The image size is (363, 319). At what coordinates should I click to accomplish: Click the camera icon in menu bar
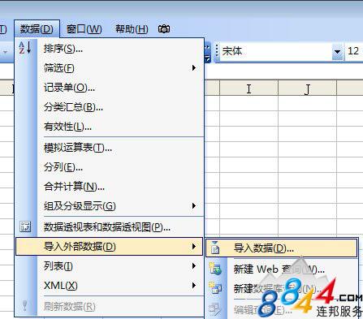(x=164, y=28)
